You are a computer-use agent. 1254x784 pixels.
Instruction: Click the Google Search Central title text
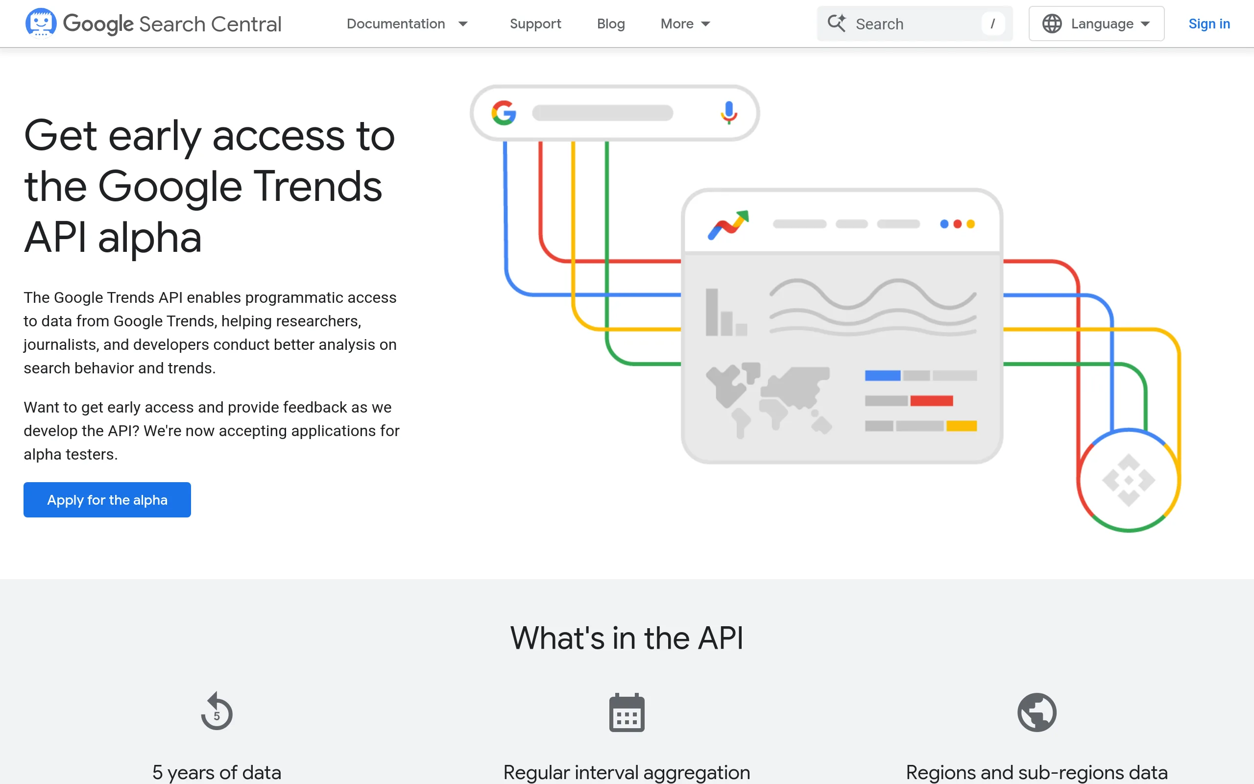point(172,24)
